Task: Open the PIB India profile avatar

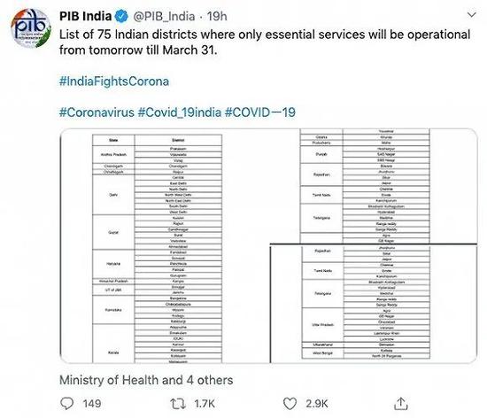Action: [x=30, y=28]
